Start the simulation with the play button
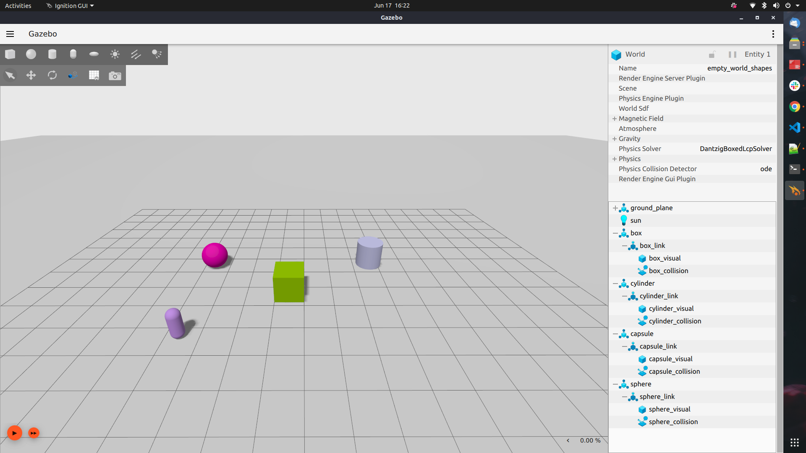Screen dimensions: 806x453 click(14, 432)
